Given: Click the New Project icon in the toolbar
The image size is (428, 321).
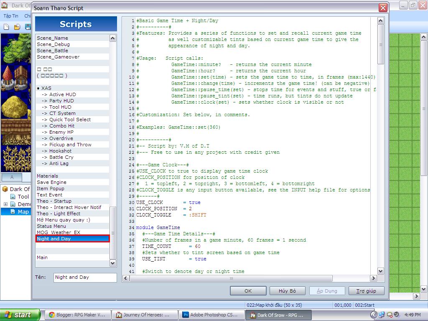Looking at the screenshot, I should point(6,27).
